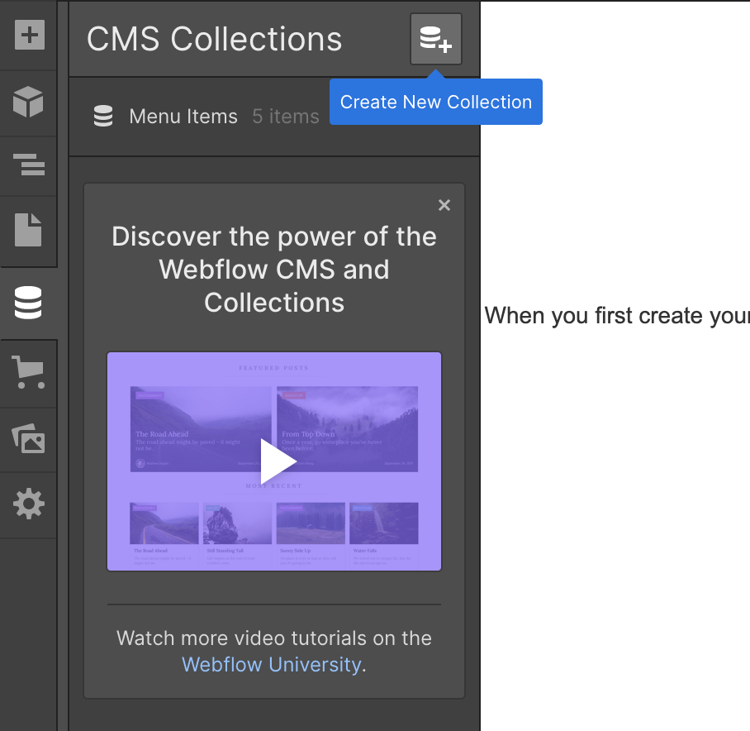Viewport: 750px width, 731px height.
Task: Open the Symbols cube panel
Action: click(28, 102)
